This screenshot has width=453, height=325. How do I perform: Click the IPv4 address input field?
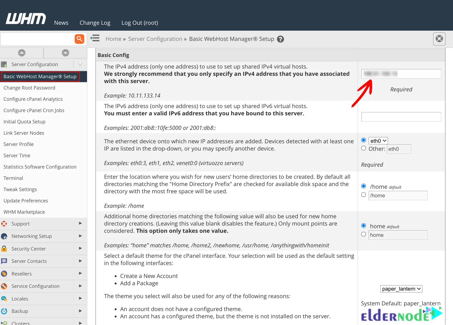coord(401,74)
